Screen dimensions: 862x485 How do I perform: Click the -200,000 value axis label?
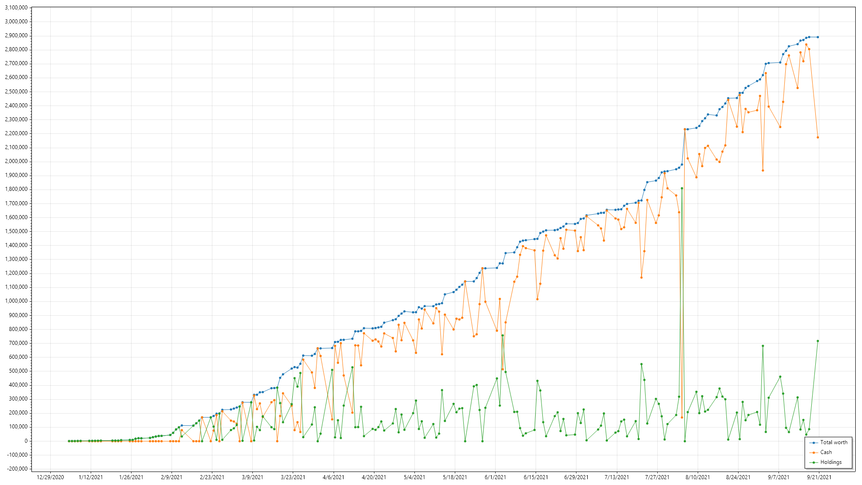(16, 469)
